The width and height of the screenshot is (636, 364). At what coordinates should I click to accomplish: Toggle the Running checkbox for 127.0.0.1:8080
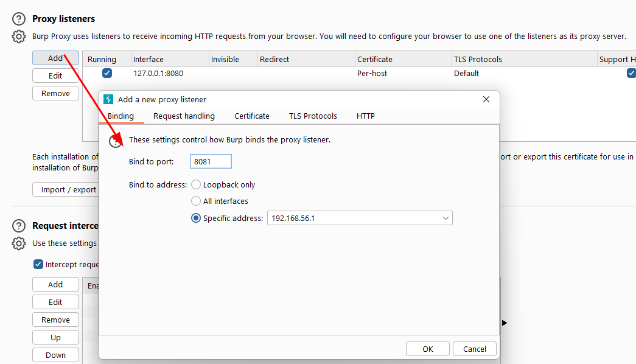(107, 73)
